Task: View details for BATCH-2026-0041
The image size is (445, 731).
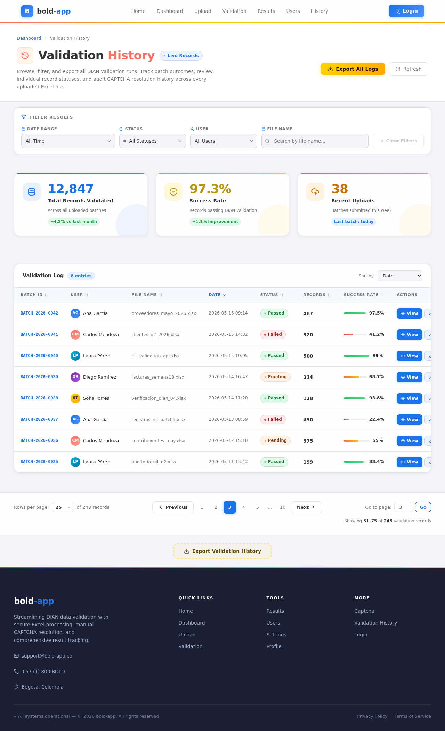Action: (410, 335)
